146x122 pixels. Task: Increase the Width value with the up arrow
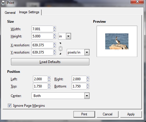point(55,27)
